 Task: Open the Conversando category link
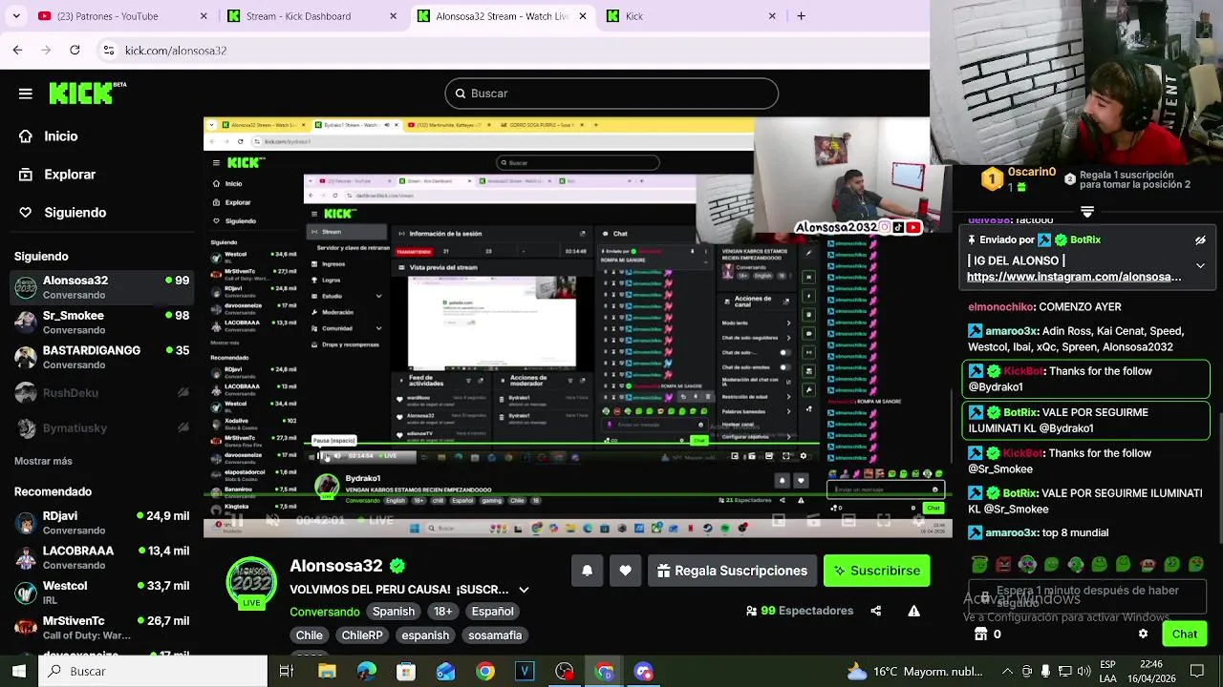pyautogui.click(x=325, y=612)
